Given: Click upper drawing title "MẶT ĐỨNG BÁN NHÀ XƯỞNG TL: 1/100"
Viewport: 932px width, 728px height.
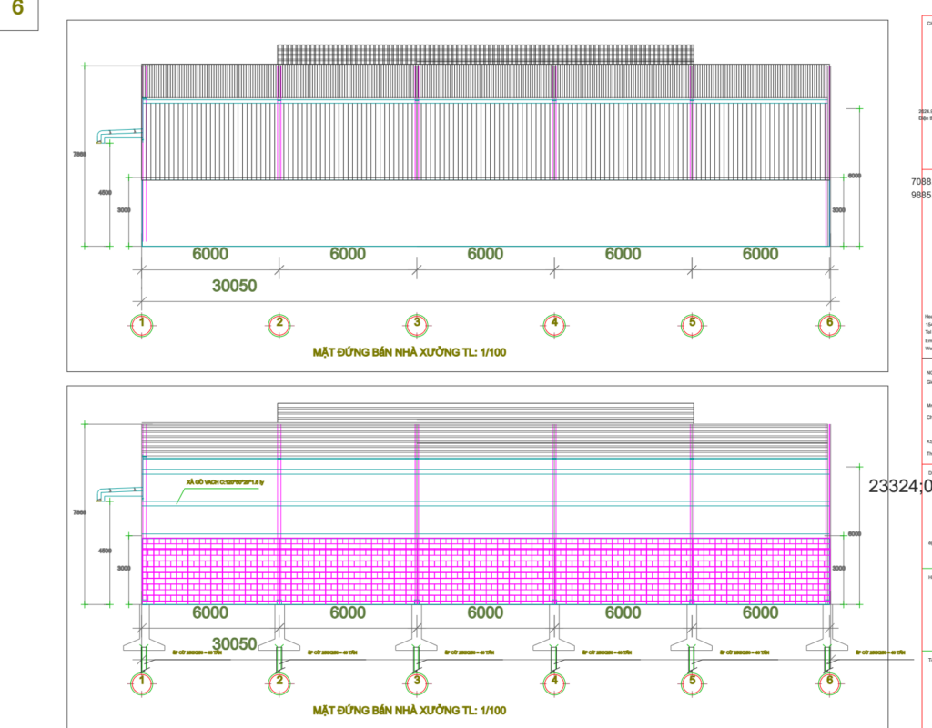Looking at the screenshot, I should [x=410, y=352].
